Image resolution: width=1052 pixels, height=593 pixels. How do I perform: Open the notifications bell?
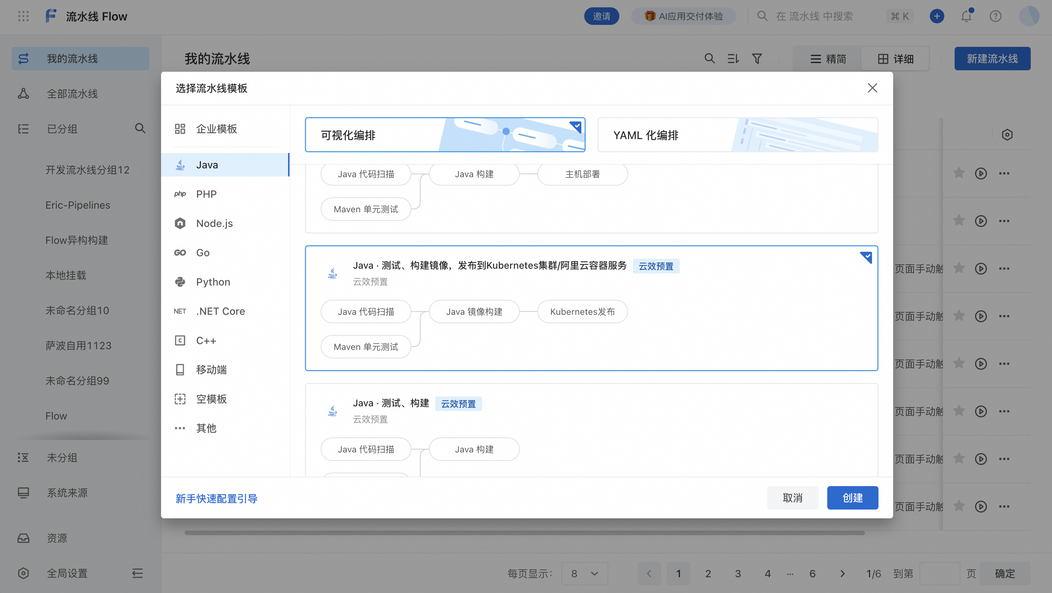pyautogui.click(x=966, y=16)
